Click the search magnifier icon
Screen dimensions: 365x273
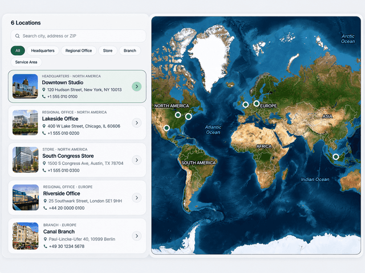[x=18, y=36]
